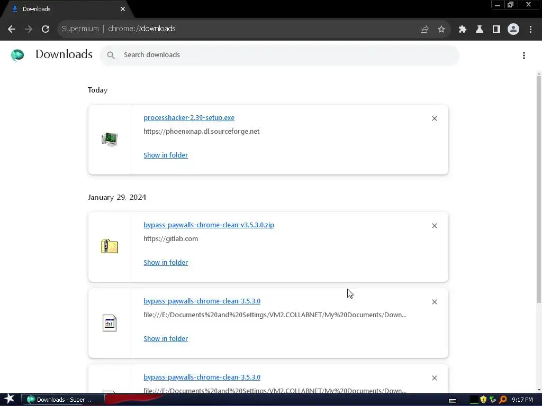Click the page vertical scrollbar thumb
Image resolution: width=542 pixels, height=406 pixels.
click(x=539, y=190)
